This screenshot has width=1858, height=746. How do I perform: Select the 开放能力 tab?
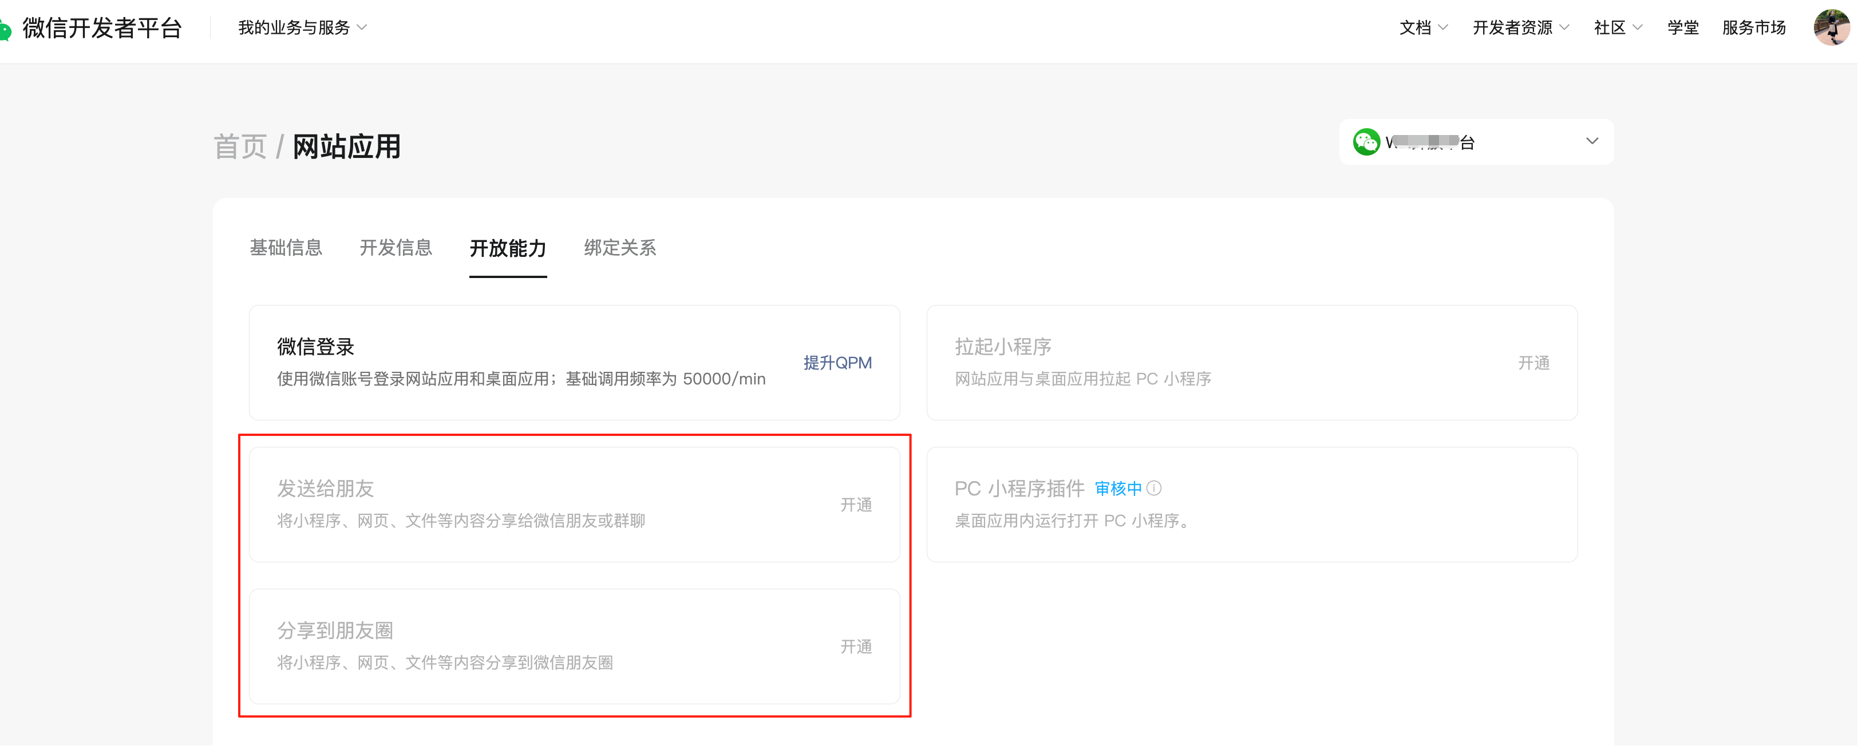point(508,249)
